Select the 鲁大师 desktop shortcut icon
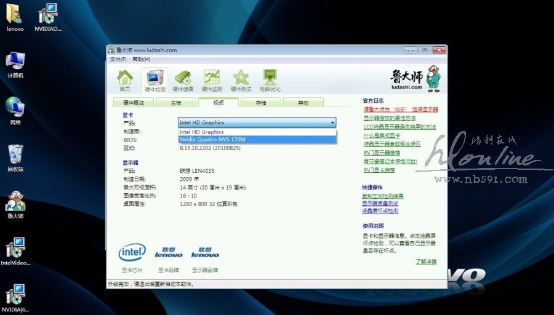The height and width of the screenshot is (315, 554). click(x=15, y=205)
